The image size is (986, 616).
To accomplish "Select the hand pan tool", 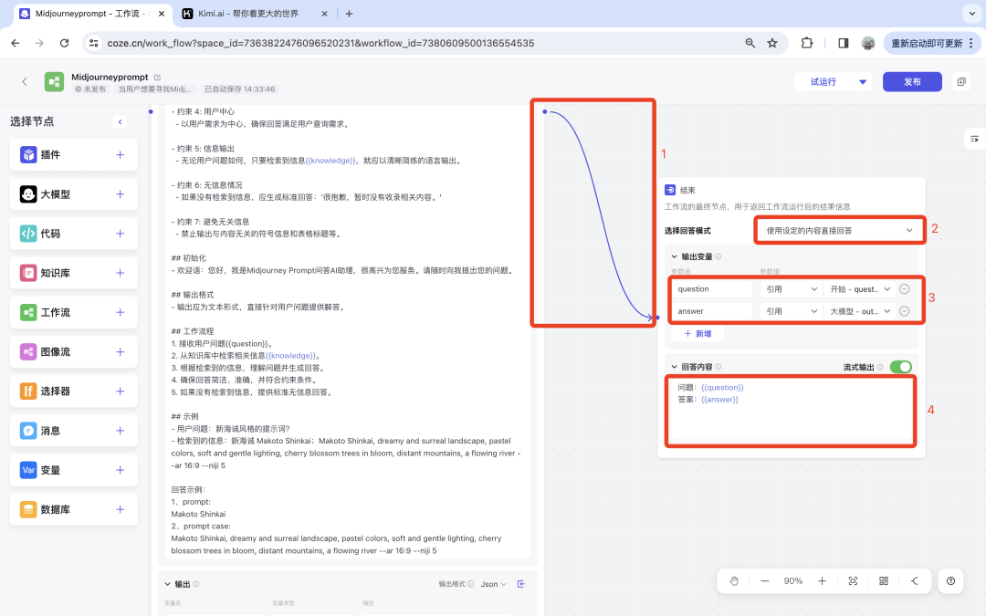I will (x=734, y=580).
